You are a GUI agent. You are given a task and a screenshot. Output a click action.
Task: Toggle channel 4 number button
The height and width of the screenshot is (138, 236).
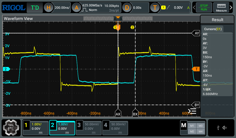coord(106,125)
